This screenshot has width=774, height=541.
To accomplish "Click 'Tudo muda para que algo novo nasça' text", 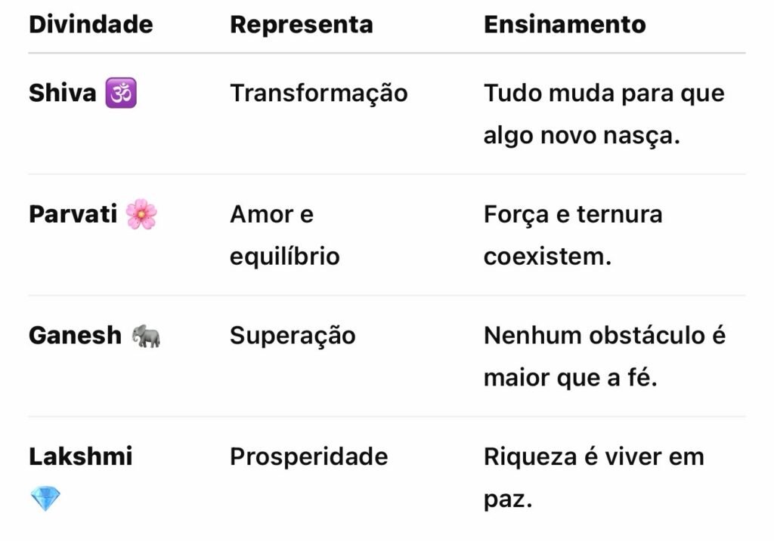I will 603,115.
